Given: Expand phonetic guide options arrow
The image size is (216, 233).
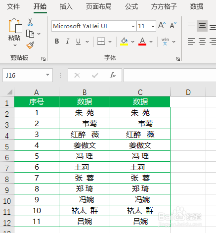Looking at the screenshot, I should point(173,42).
